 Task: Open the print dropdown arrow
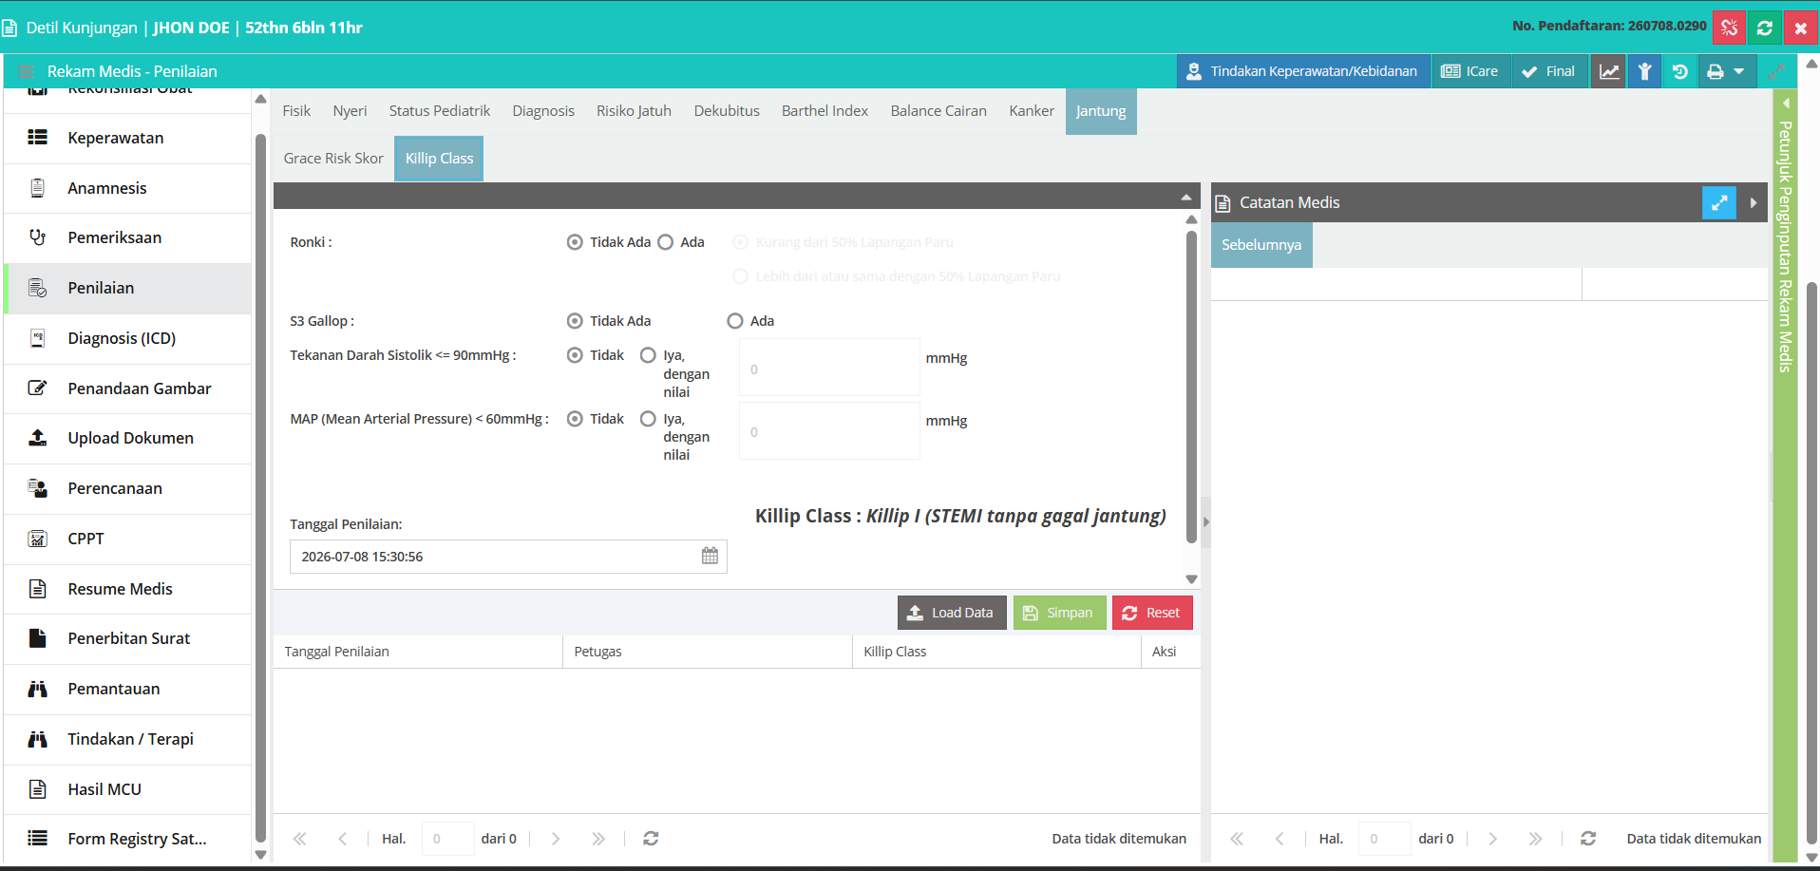pos(1739,71)
